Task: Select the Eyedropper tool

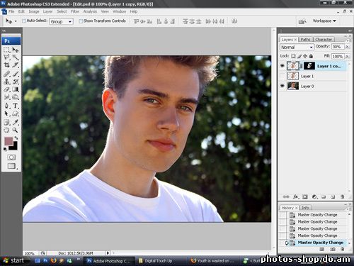Action: click(16, 122)
